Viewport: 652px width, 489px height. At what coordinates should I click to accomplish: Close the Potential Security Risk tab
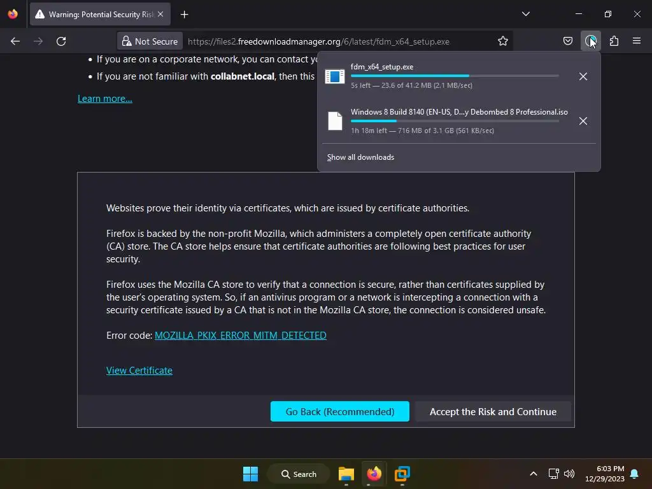point(160,14)
